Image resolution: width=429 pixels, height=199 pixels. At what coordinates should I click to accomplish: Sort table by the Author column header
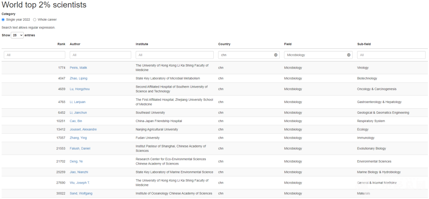point(75,44)
